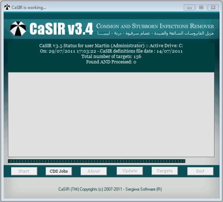223x202 pixels.
Task: Click the 'CaSIR v3.4' banner title
Action: (x=61, y=29)
